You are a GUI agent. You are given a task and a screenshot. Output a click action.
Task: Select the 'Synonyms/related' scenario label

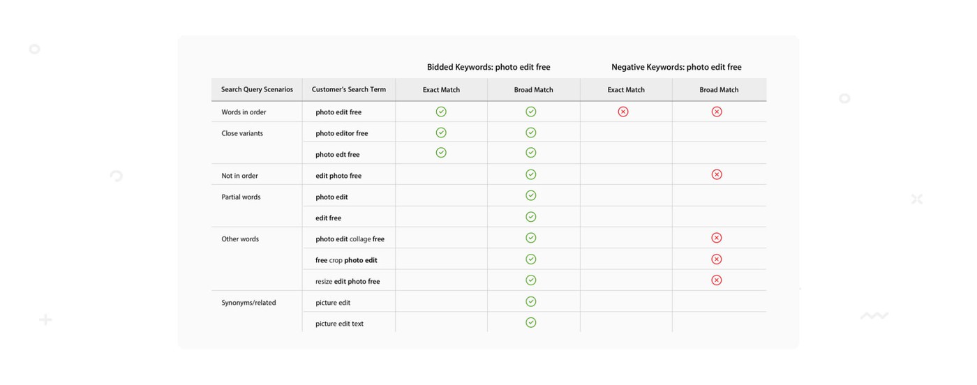tap(248, 303)
